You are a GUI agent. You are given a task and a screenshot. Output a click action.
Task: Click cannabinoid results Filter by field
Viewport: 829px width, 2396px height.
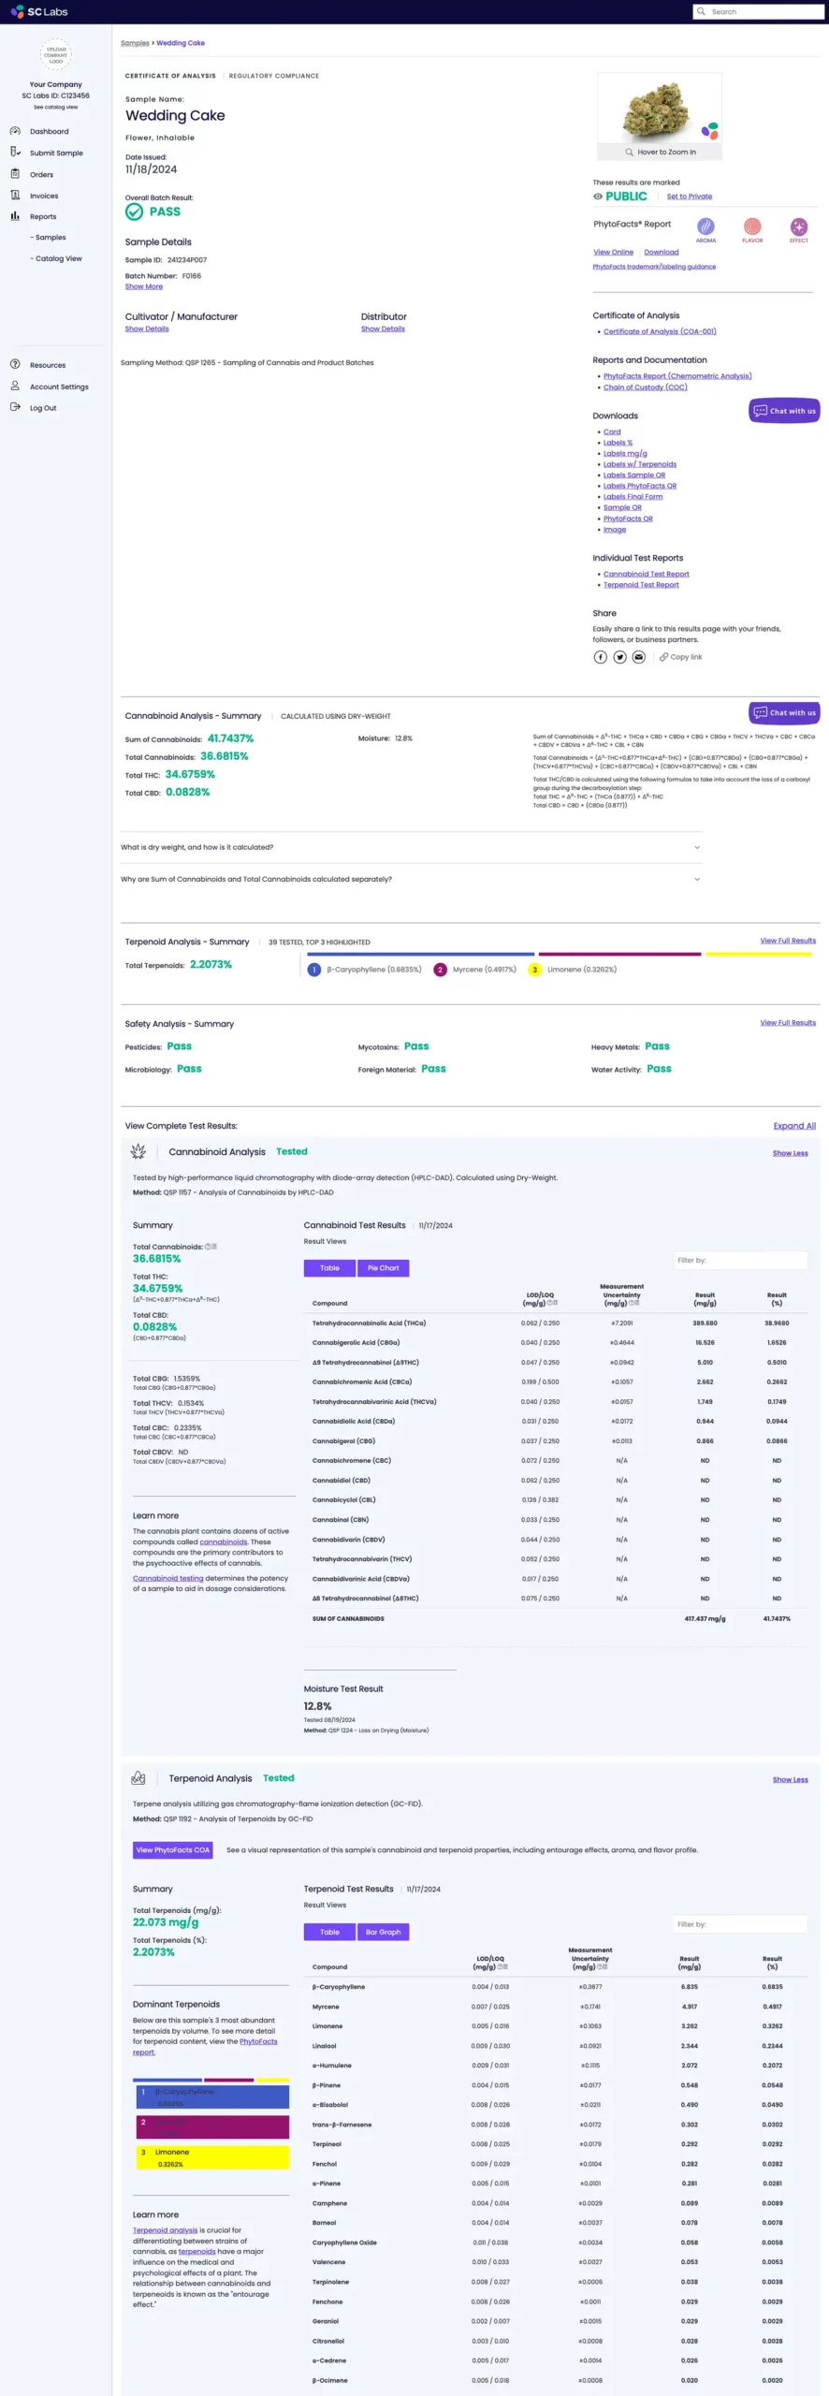pos(740,1260)
